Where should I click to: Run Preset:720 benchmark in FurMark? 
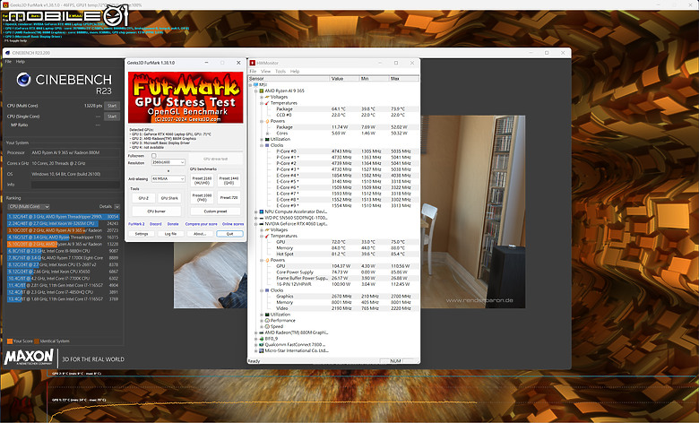[229, 197]
